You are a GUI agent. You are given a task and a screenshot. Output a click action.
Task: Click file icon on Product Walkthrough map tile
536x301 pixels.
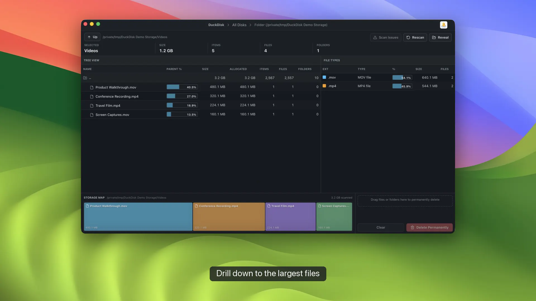(87, 206)
